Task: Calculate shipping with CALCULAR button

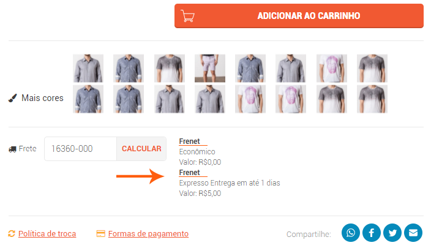Action: (141, 149)
